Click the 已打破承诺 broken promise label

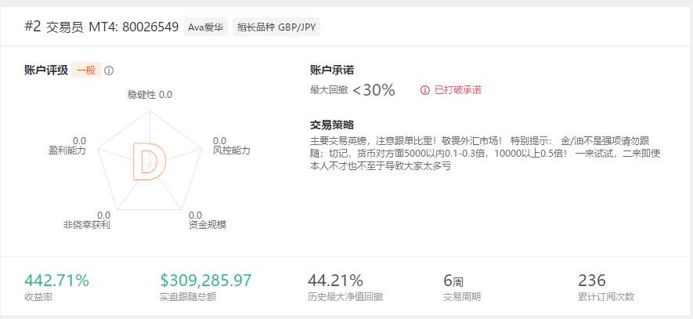(x=458, y=90)
